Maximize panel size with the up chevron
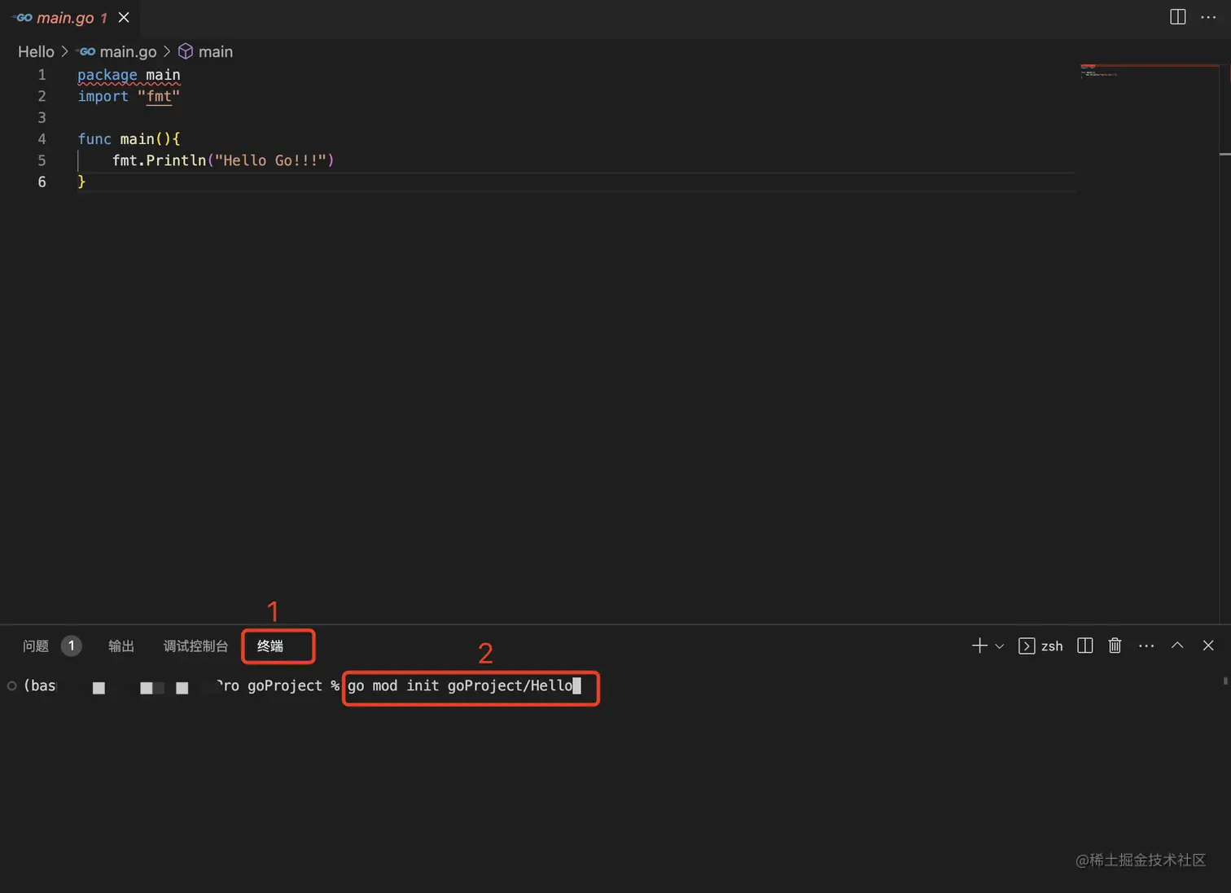The image size is (1231, 893). click(x=1177, y=646)
